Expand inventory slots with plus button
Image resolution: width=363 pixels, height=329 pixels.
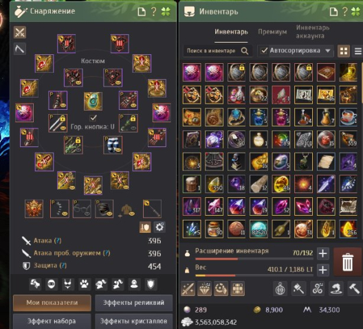click(323, 253)
